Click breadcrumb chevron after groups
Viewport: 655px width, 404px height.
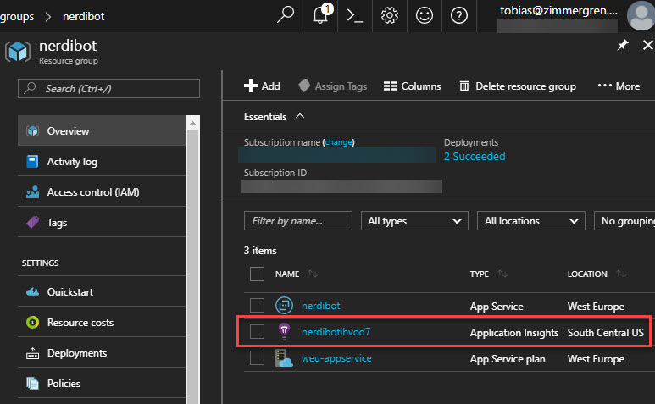(x=48, y=17)
